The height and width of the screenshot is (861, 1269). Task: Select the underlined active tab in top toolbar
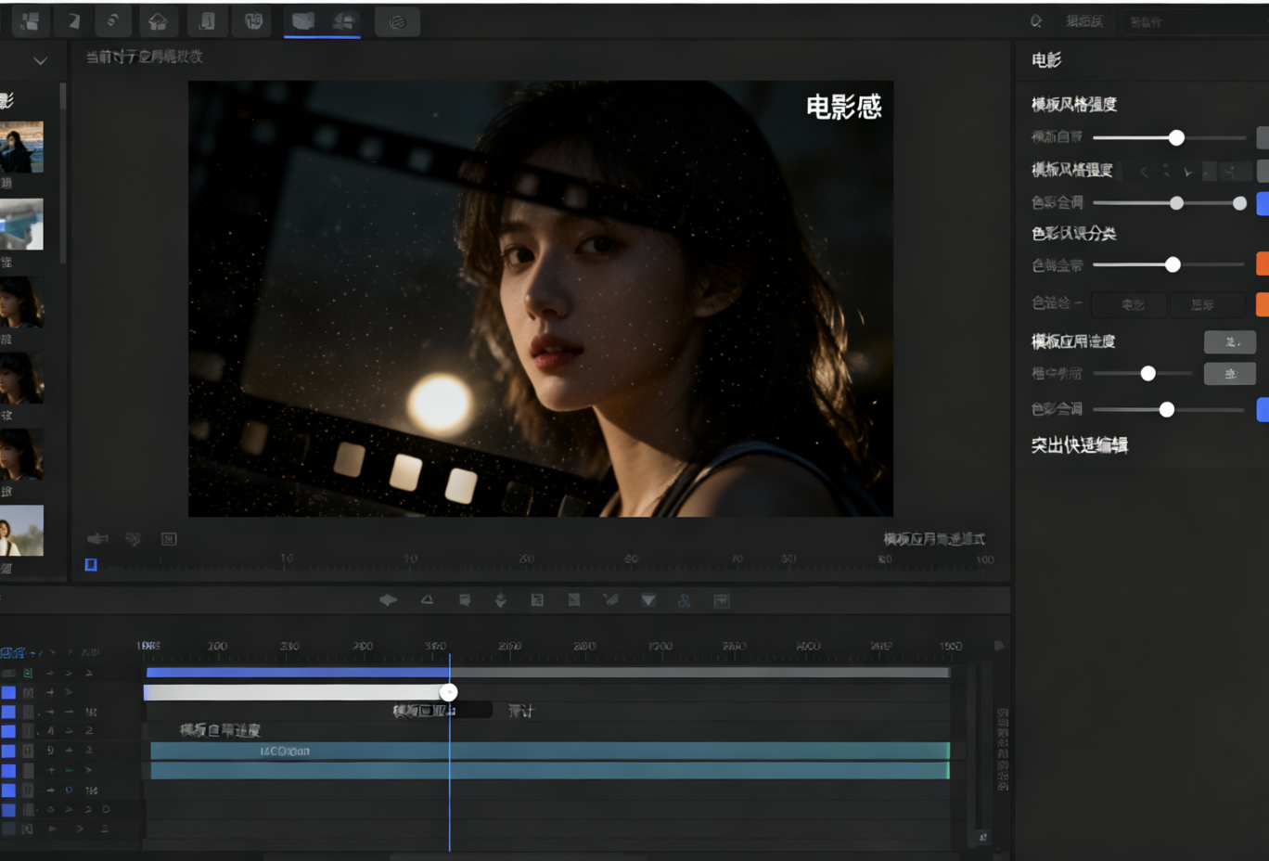(x=303, y=21)
